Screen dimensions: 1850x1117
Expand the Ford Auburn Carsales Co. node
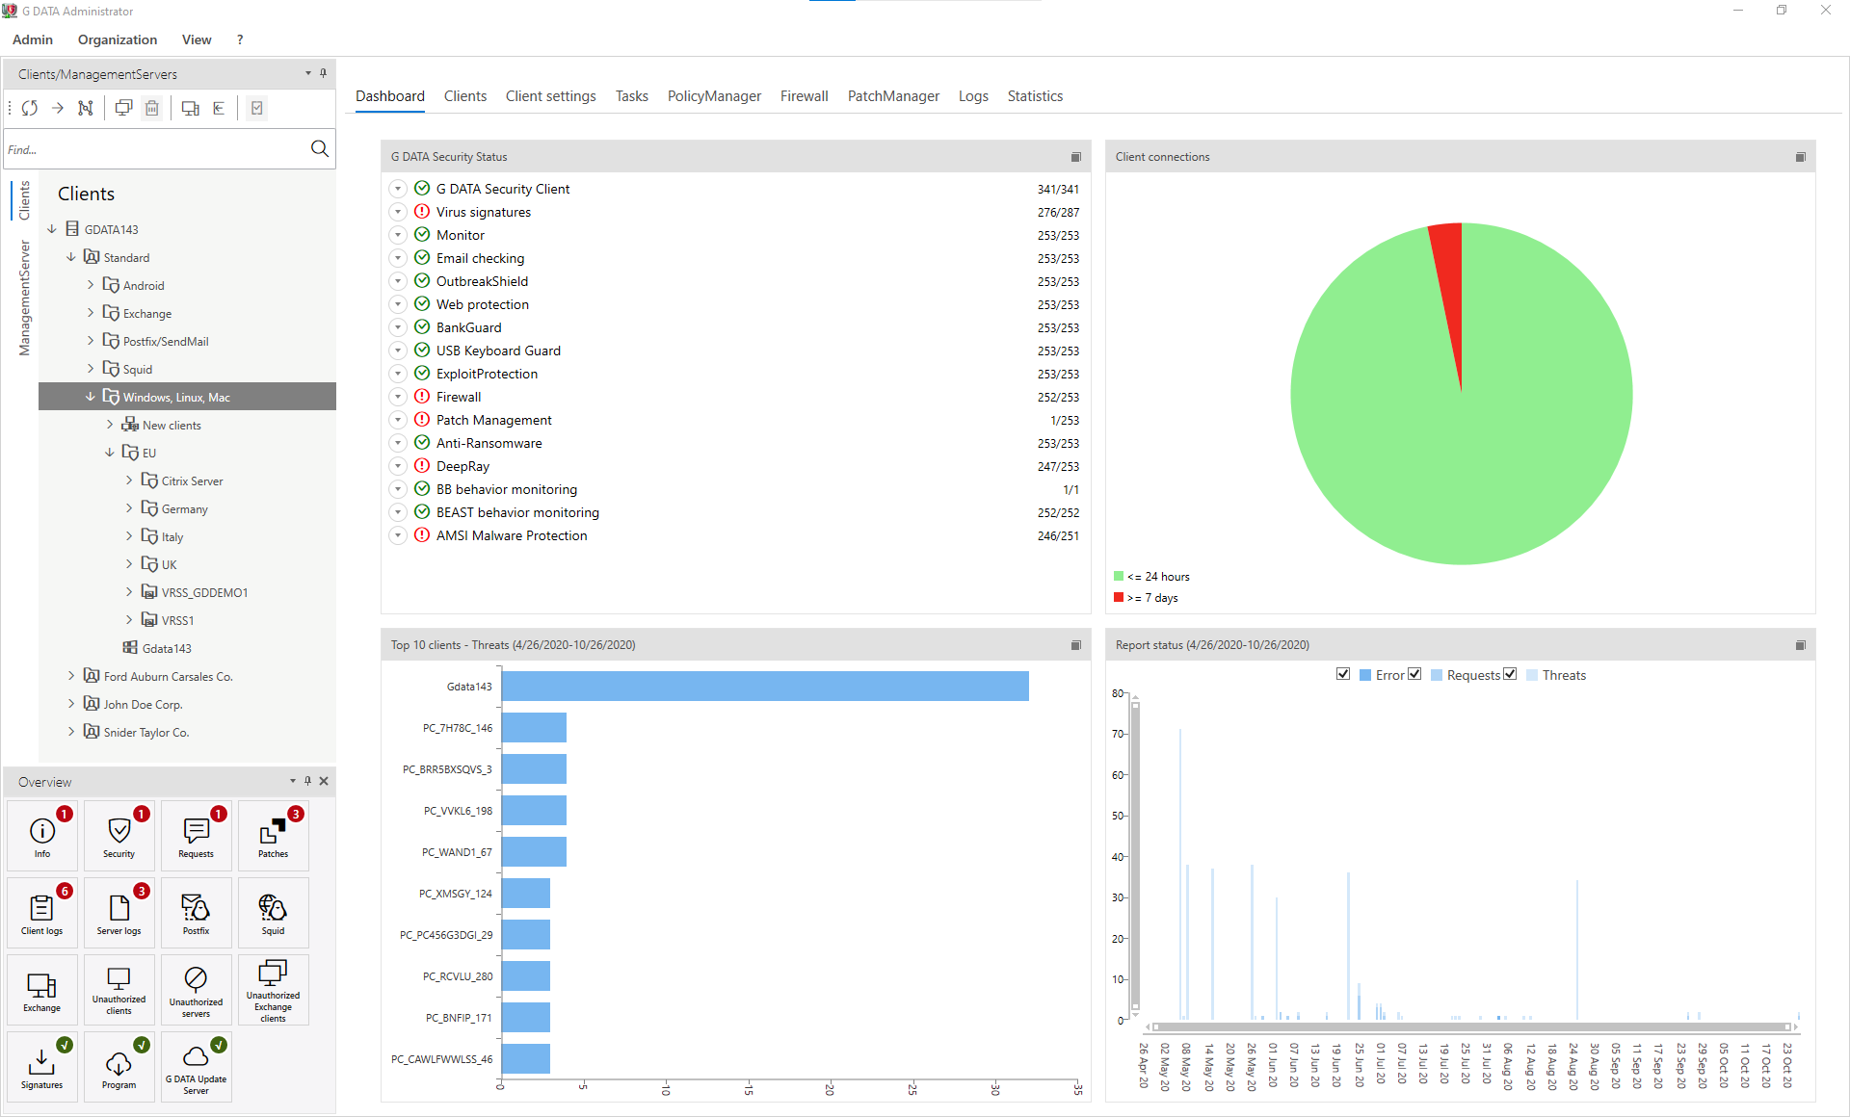pyautogui.click(x=71, y=676)
